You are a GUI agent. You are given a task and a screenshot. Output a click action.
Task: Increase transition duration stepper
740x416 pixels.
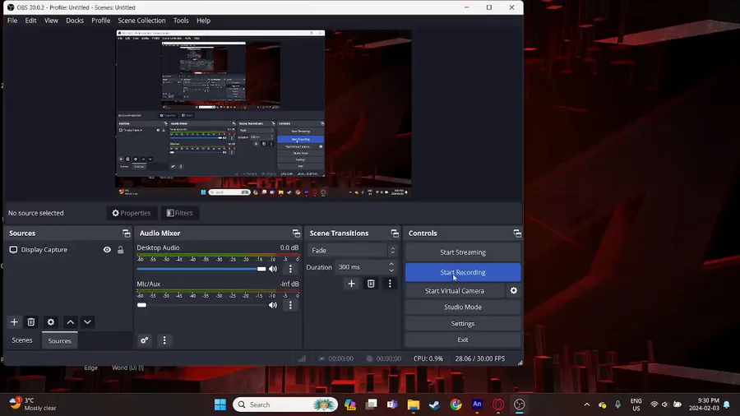391,264
